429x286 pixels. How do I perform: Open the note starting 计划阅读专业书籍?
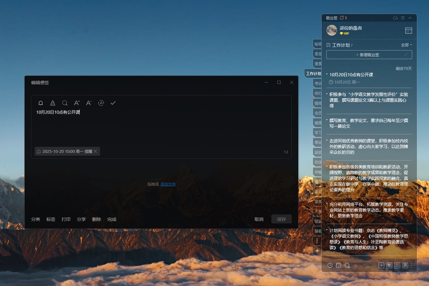click(369, 239)
